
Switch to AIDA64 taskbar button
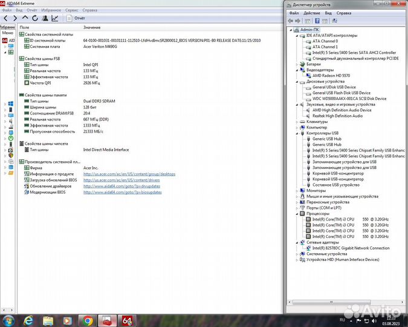coord(127,321)
